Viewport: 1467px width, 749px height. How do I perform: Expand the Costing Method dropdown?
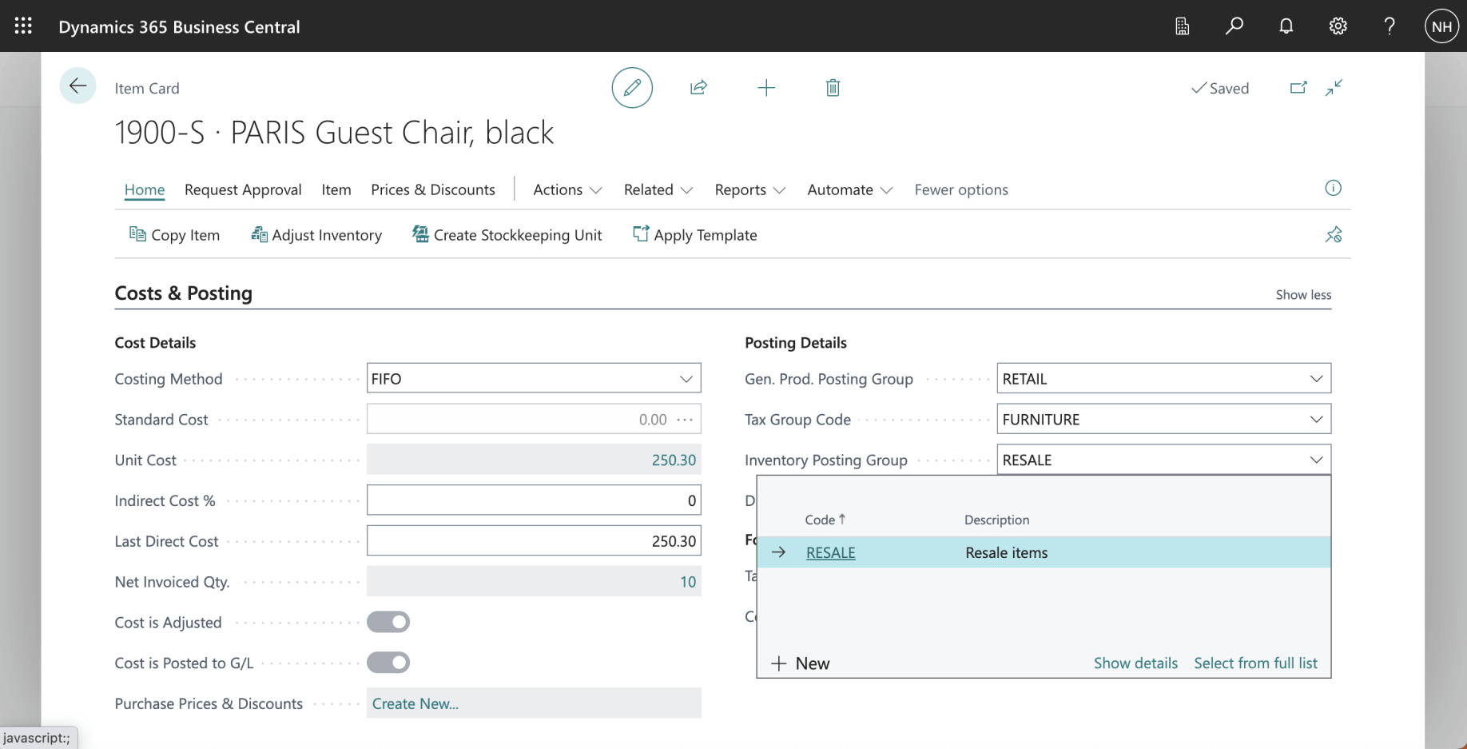tap(686, 379)
